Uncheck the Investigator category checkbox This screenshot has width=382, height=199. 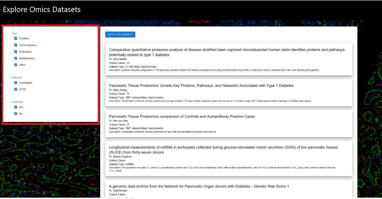coord(16,83)
